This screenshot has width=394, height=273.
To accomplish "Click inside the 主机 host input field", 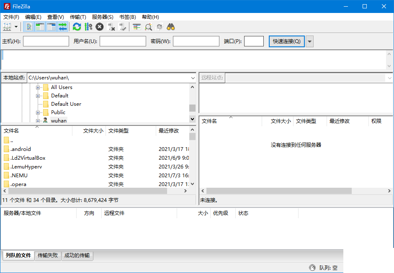I will coord(46,41).
